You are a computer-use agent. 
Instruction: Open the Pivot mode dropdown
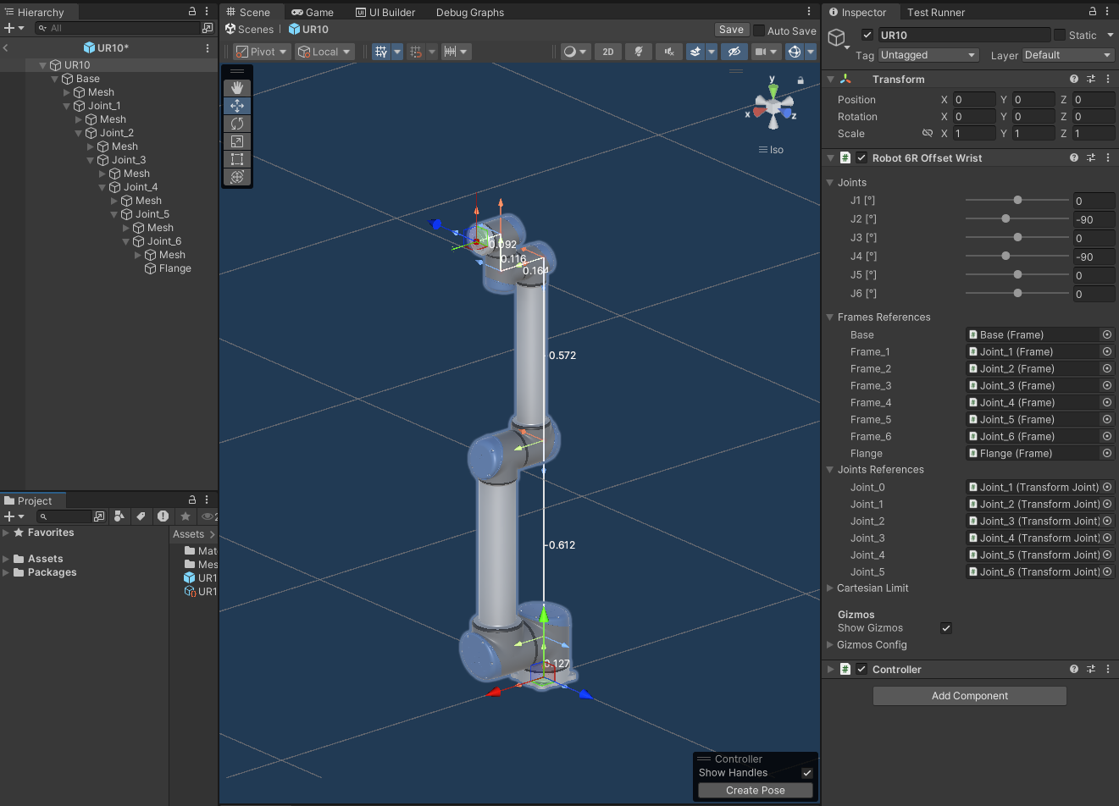pyautogui.click(x=262, y=52)
